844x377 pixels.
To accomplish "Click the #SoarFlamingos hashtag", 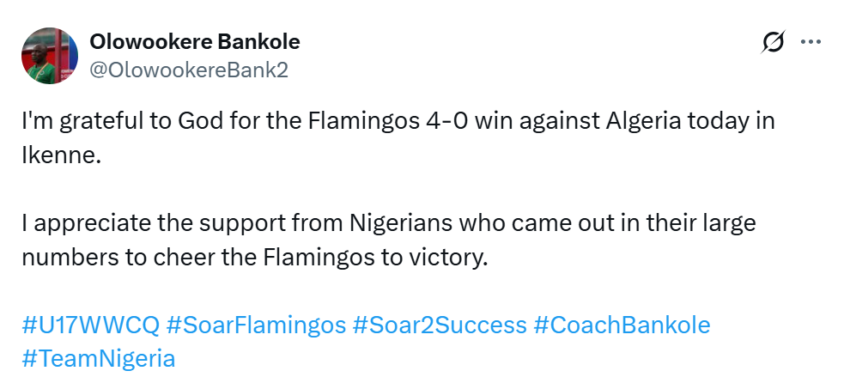I will [255, 325].
